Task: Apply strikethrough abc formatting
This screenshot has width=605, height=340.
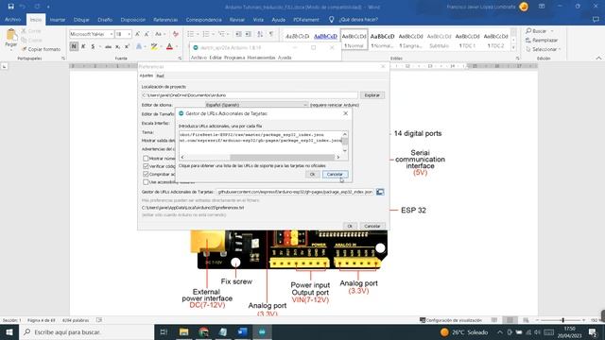Action: [x=108, y=46]
